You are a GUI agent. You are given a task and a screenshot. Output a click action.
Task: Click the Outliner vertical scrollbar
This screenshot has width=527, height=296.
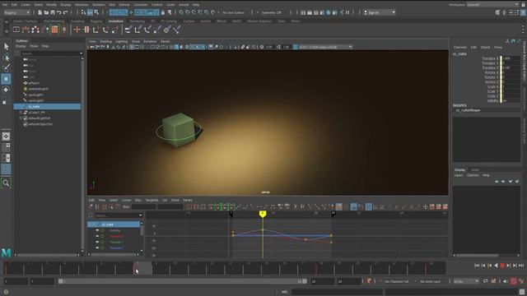tap(82, 154)
